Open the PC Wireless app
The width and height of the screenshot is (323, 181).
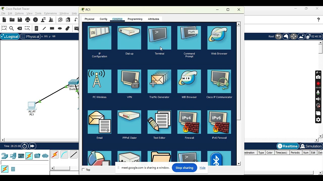[99, 81]
